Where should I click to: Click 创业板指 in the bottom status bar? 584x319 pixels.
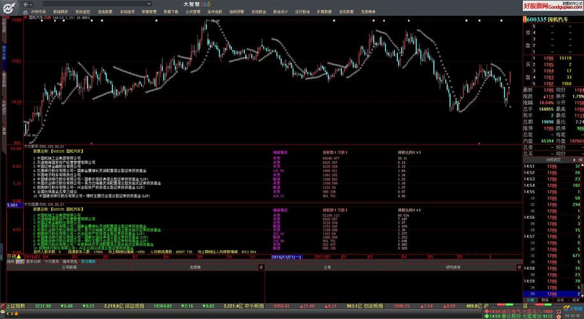tap(374, 306)
